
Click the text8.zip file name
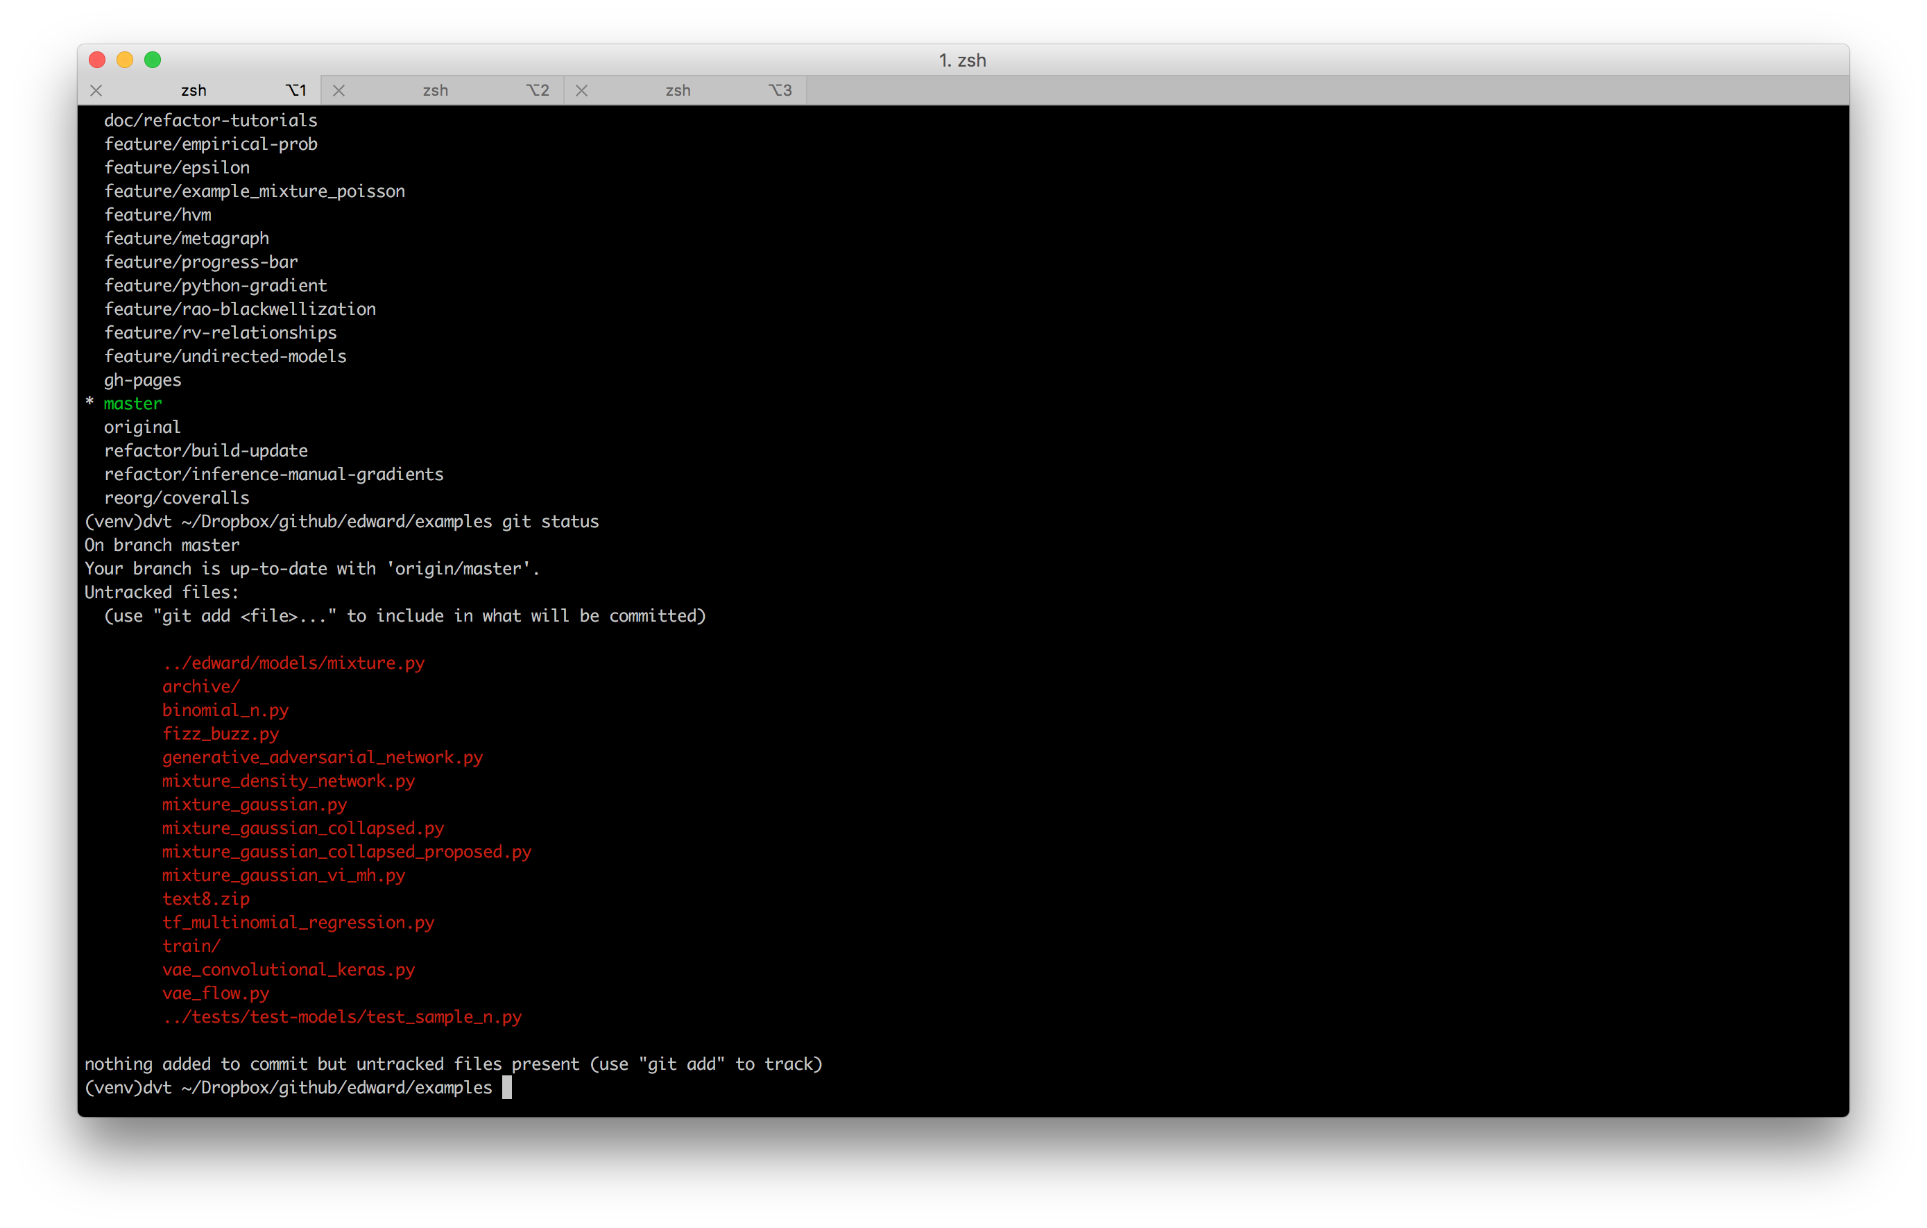point(205,899)
